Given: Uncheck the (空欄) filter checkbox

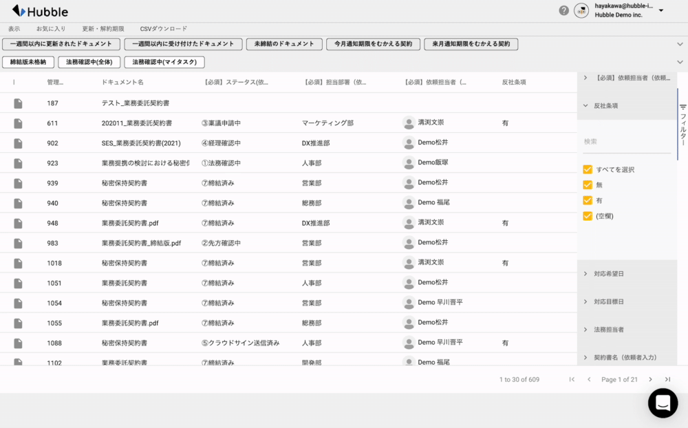Looking at the screenshot, I should pos(588,216).
